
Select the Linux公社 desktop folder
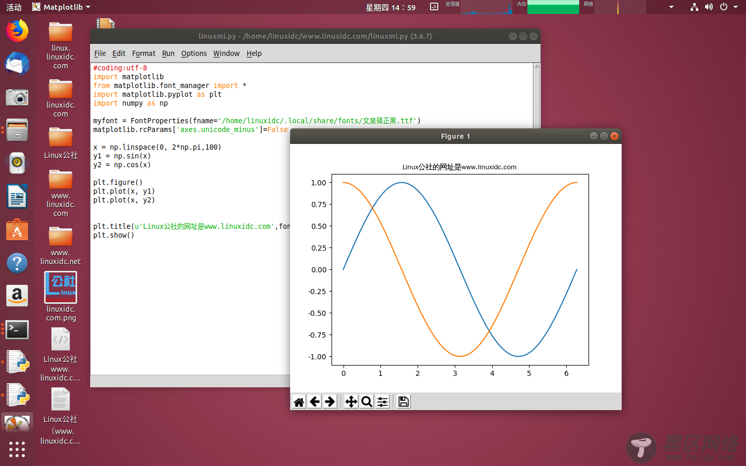click(61, 142)
